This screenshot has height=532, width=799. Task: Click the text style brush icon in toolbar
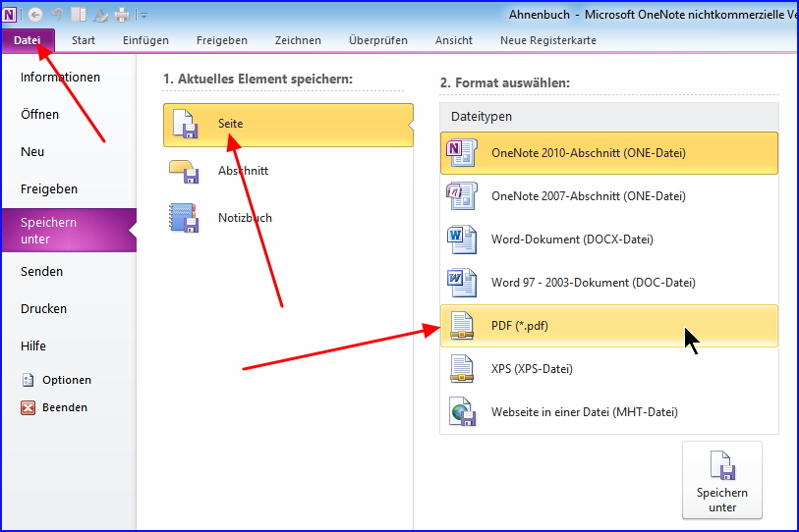(101, 16)
